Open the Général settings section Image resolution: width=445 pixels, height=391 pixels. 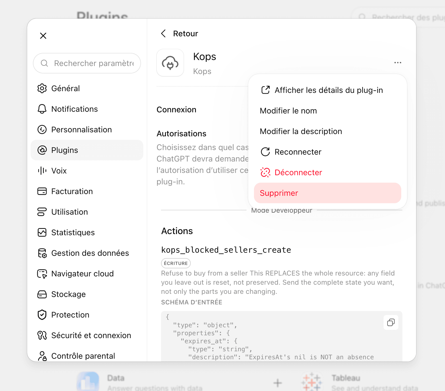tap(87, 88)
